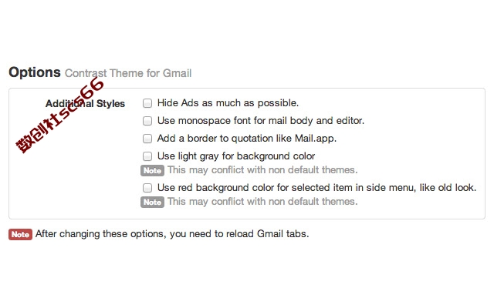Click 'Add a border to quotation like Mail.app' label
Viewport: 494px width, 308px height.
point(247,139)
